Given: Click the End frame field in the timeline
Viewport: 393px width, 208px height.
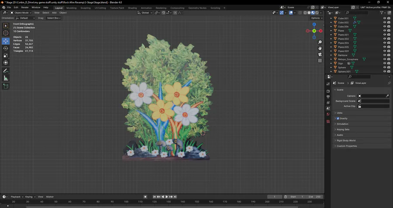Looking at the screenshot, I should tap(314, 197).
